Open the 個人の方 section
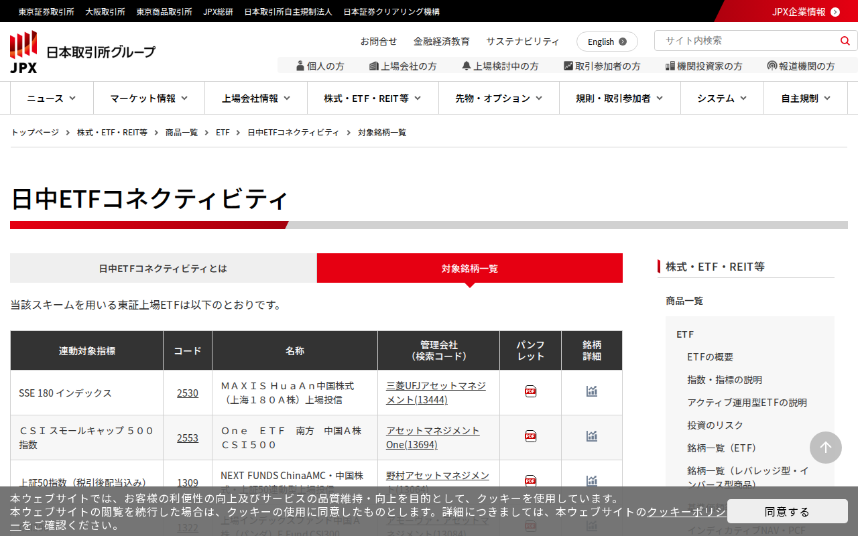 point(320,66)
